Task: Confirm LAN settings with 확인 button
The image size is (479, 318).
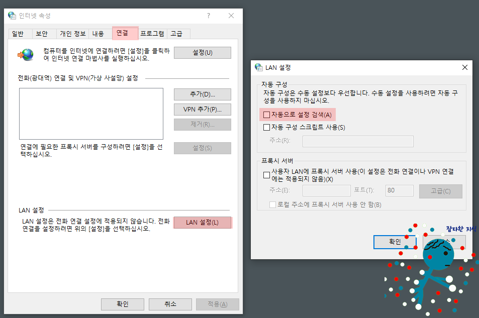Action: 395,242
